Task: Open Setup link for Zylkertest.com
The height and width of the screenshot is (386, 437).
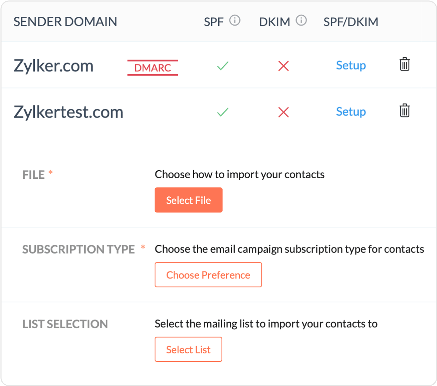Action: pos(351,112)
